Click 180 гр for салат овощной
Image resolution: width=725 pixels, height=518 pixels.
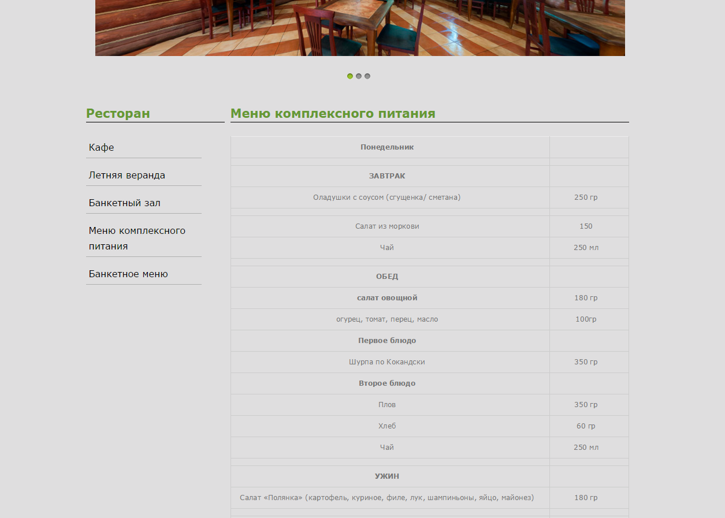[586, 298]
